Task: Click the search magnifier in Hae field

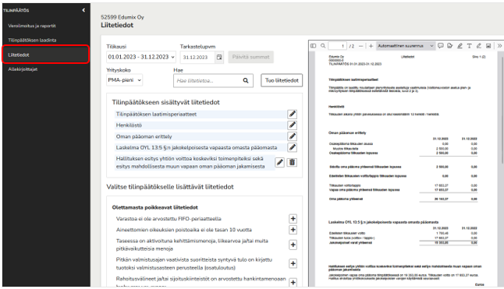Action: point(246,80)
